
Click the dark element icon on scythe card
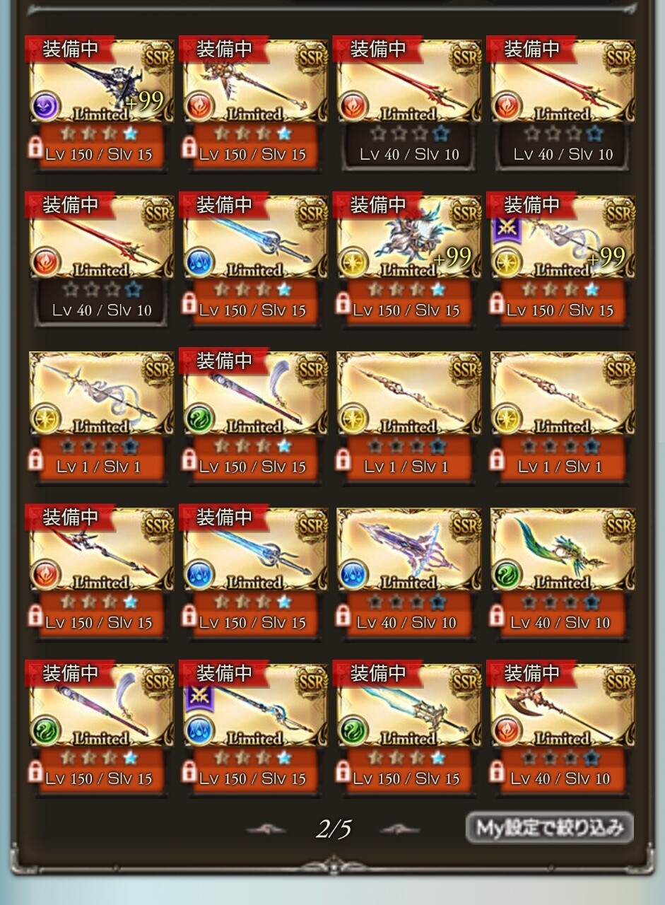click(x=47, y=107)
